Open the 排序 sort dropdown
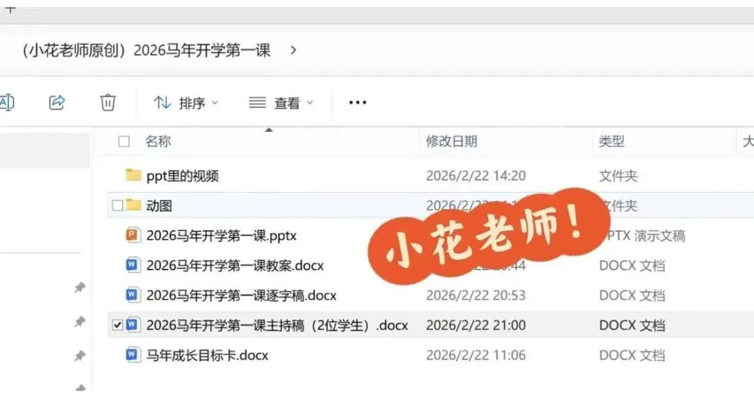The image size is (754, 407). (186, 103)
